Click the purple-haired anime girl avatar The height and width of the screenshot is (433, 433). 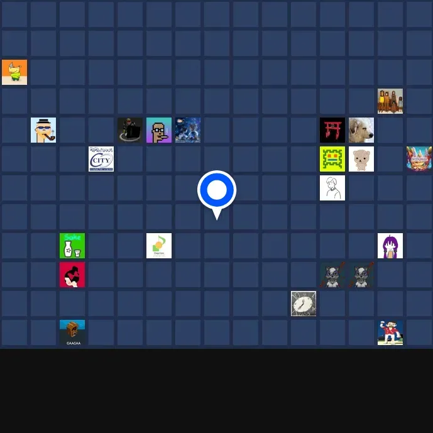tap(390, 246)
